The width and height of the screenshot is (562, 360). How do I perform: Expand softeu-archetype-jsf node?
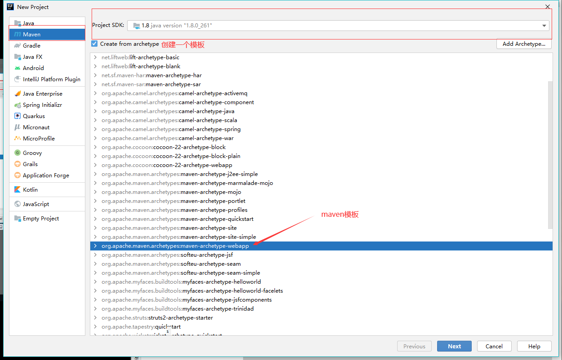pyautogui.click(x=95, y=255)
